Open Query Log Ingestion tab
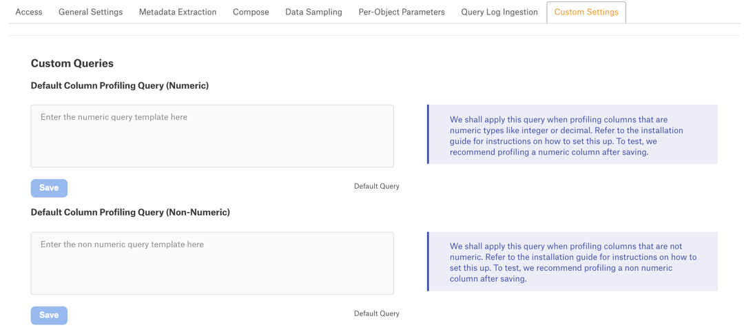 pyautogui.click(x=499, y=12)
